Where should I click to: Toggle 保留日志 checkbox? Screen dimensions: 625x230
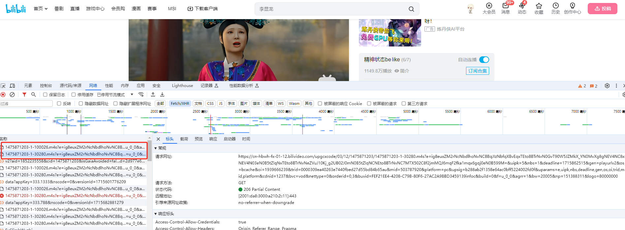pos(45,95)
